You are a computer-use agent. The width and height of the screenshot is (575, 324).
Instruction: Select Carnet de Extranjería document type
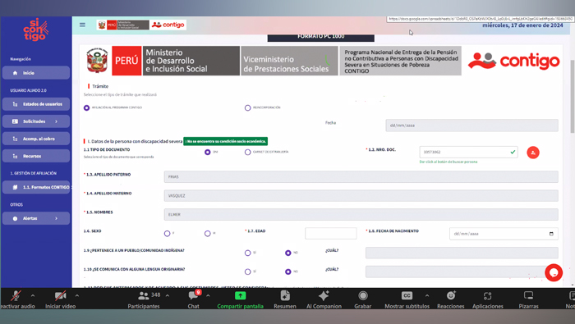coord(247,152)
